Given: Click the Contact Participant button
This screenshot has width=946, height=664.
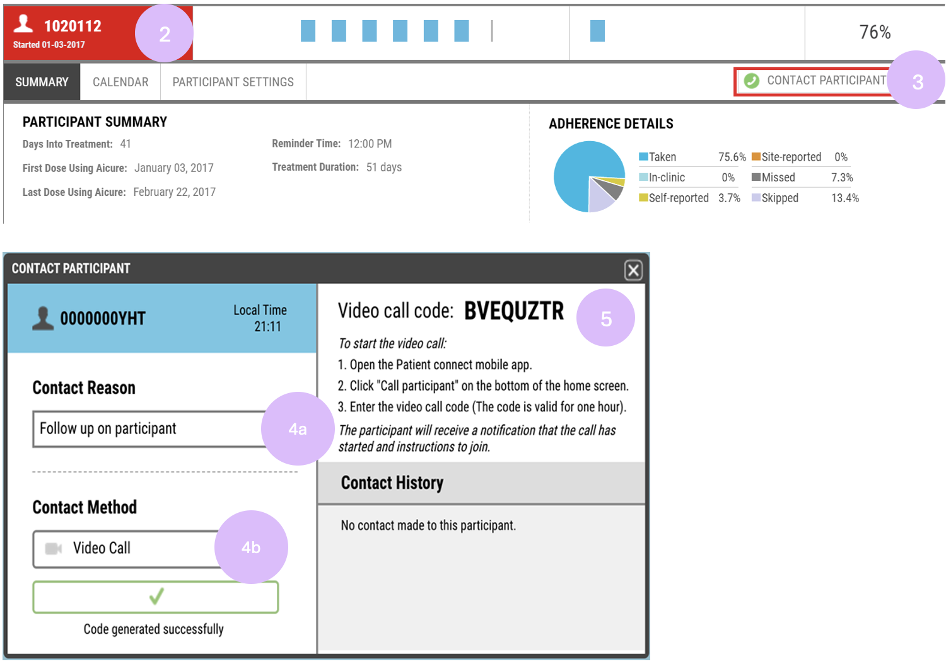Looking at the screenshot, I should click(815, 81).
